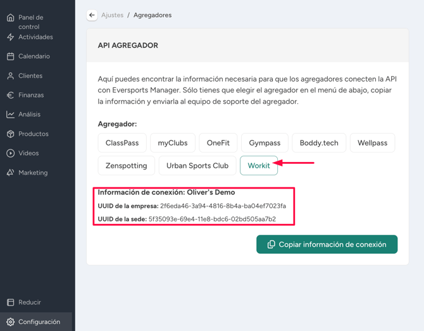Open Clientes via the person icon
424x331 pixels.
coord(10,76)
